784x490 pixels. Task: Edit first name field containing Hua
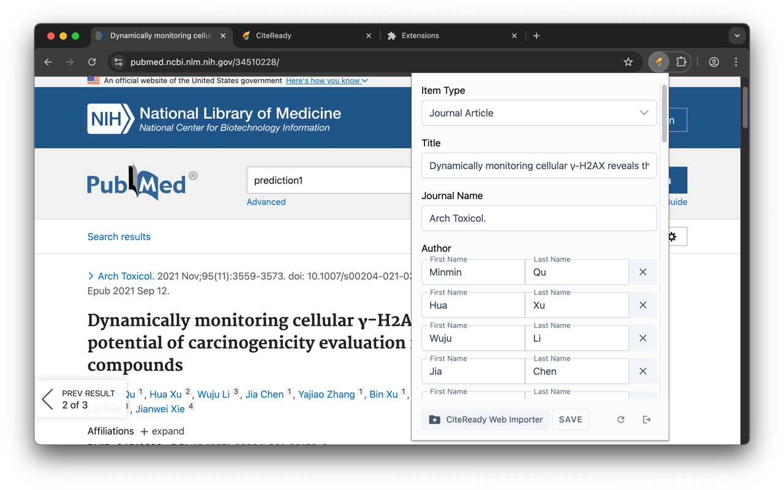coord(473,305)
